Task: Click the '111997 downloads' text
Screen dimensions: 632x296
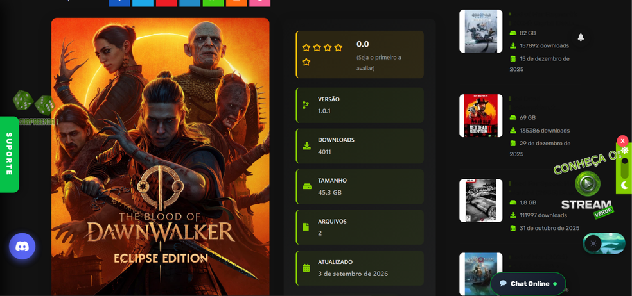Action: (x=543, y=215)
